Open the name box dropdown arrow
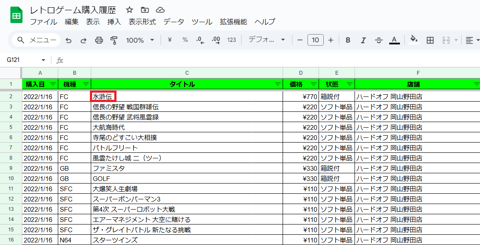The width and height of the screenshot is (480, 245). coord(43,60)
